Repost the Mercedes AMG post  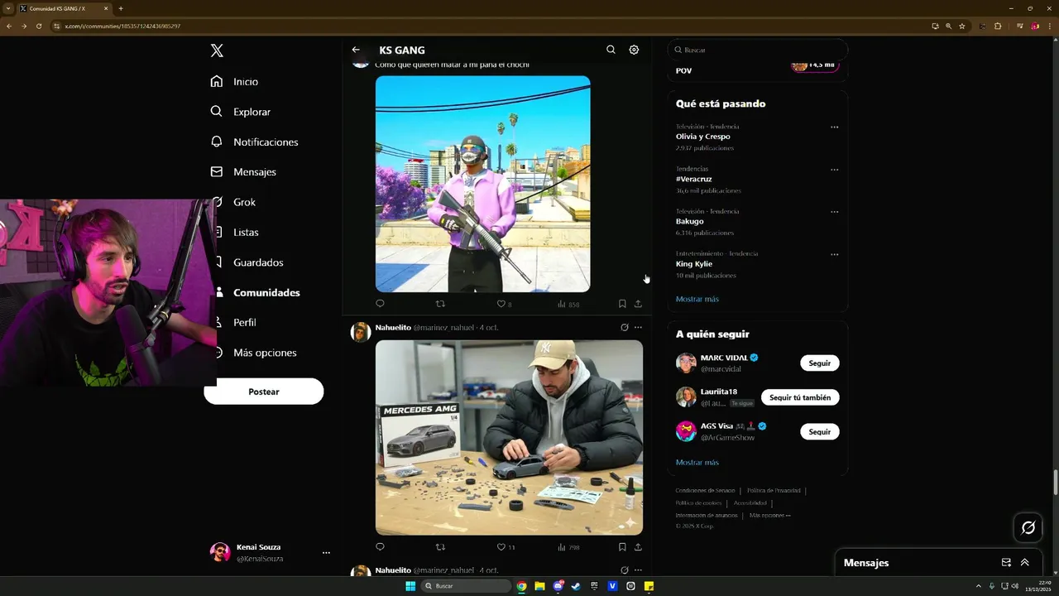(440, 546)
